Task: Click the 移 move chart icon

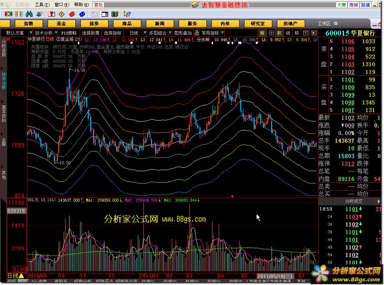Action: 297,33
